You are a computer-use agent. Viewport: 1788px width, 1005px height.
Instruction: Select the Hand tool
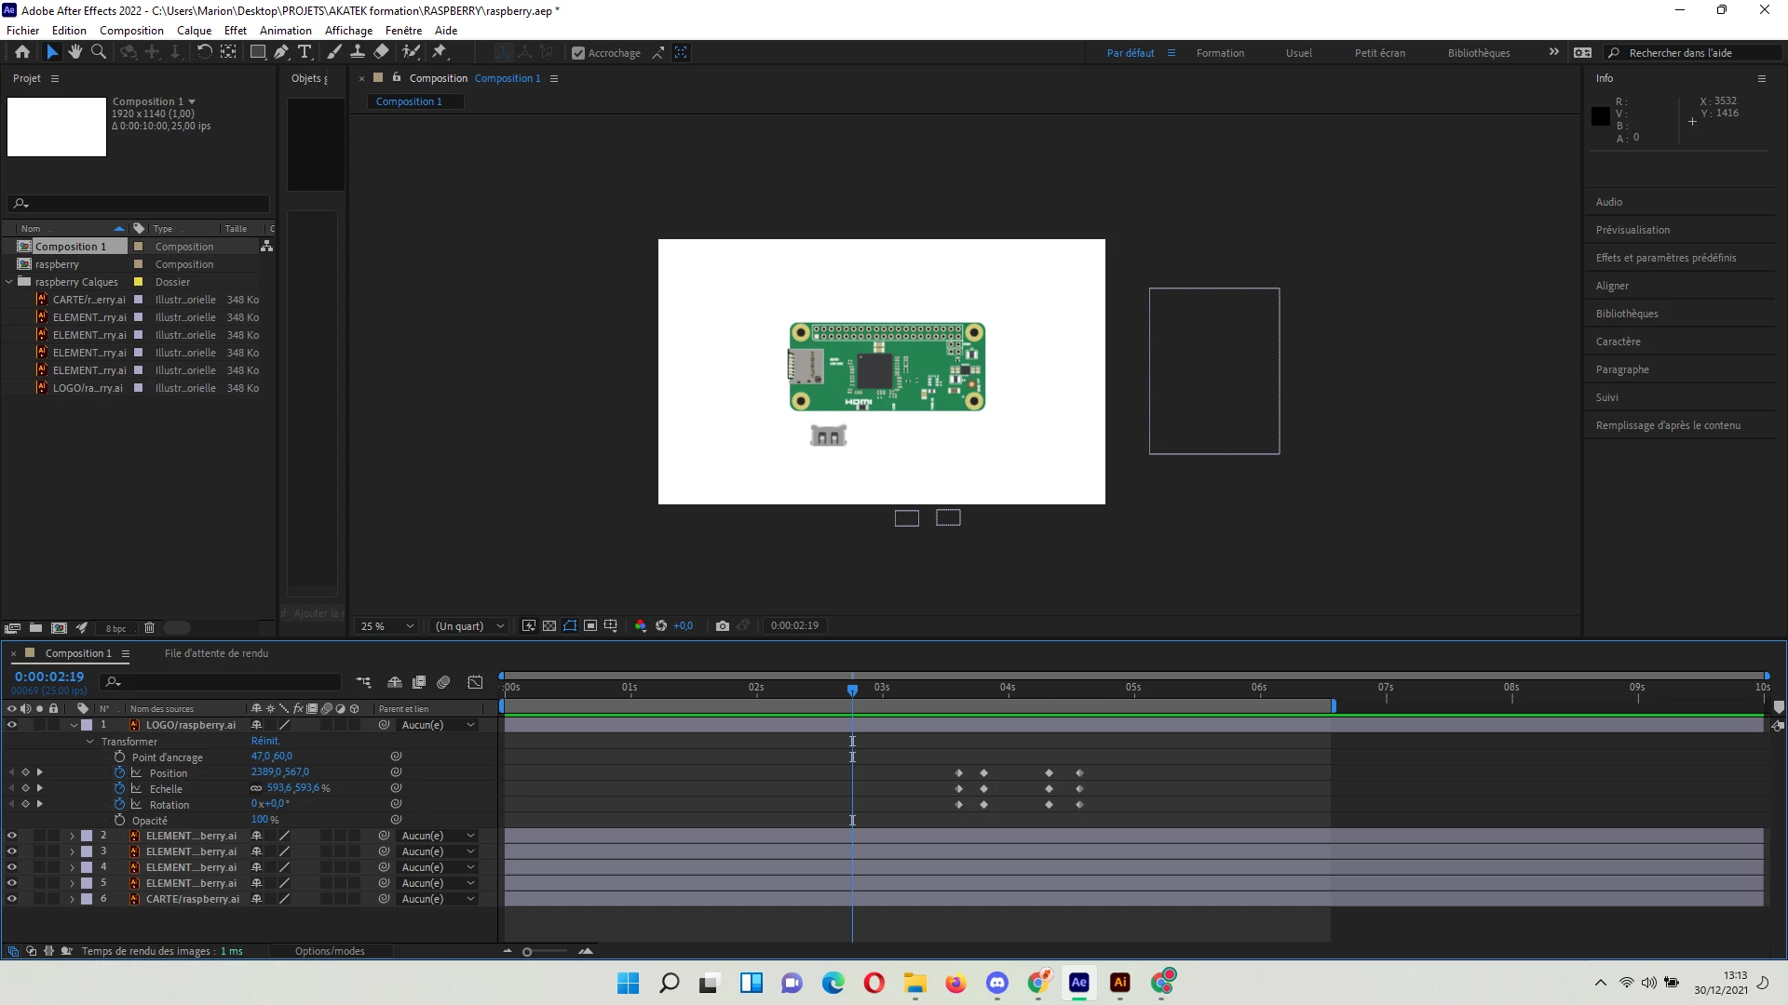click(75, 52)
